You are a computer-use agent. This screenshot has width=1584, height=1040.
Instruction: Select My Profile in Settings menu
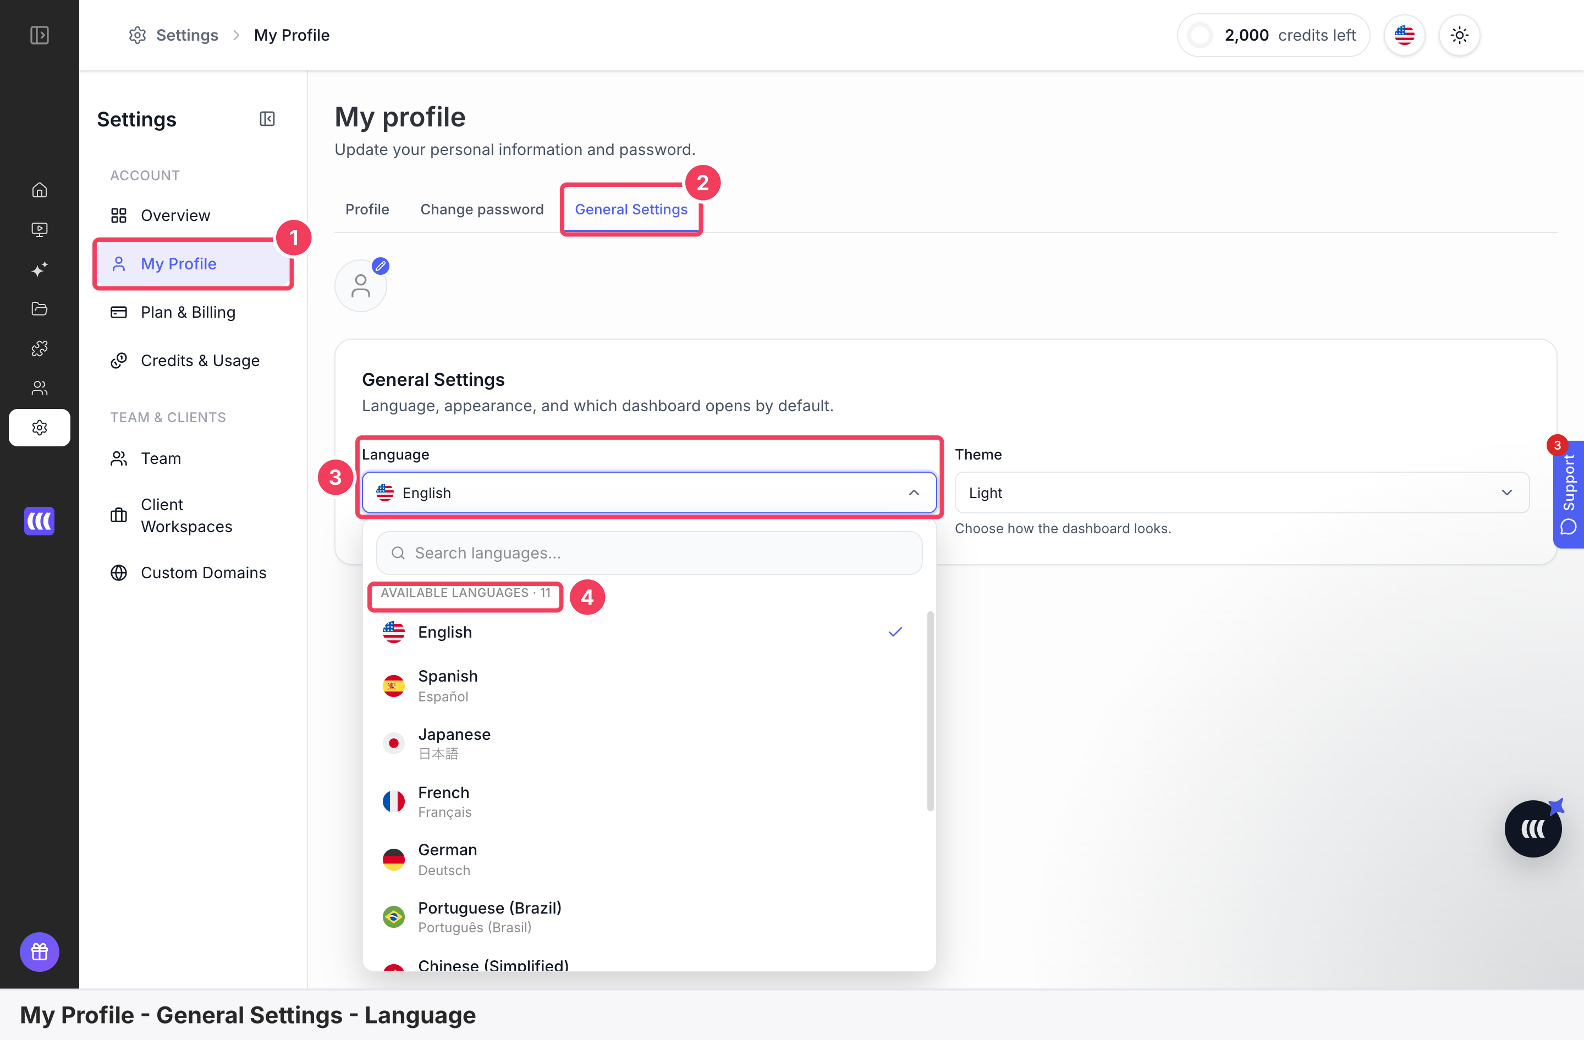coord(193,264)
